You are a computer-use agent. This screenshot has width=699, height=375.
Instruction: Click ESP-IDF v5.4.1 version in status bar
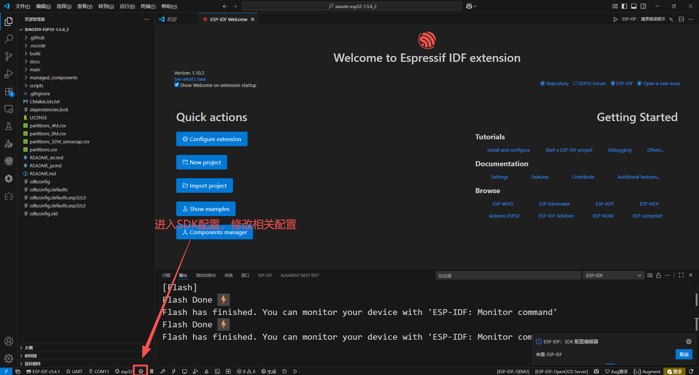(43, 371)
